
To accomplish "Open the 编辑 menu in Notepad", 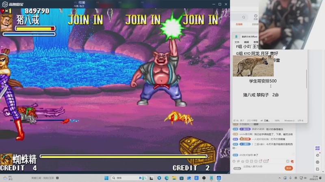I will [247, 42].
